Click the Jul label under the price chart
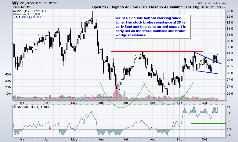Screen dimensions: 238x142 (x=125, y=103)
